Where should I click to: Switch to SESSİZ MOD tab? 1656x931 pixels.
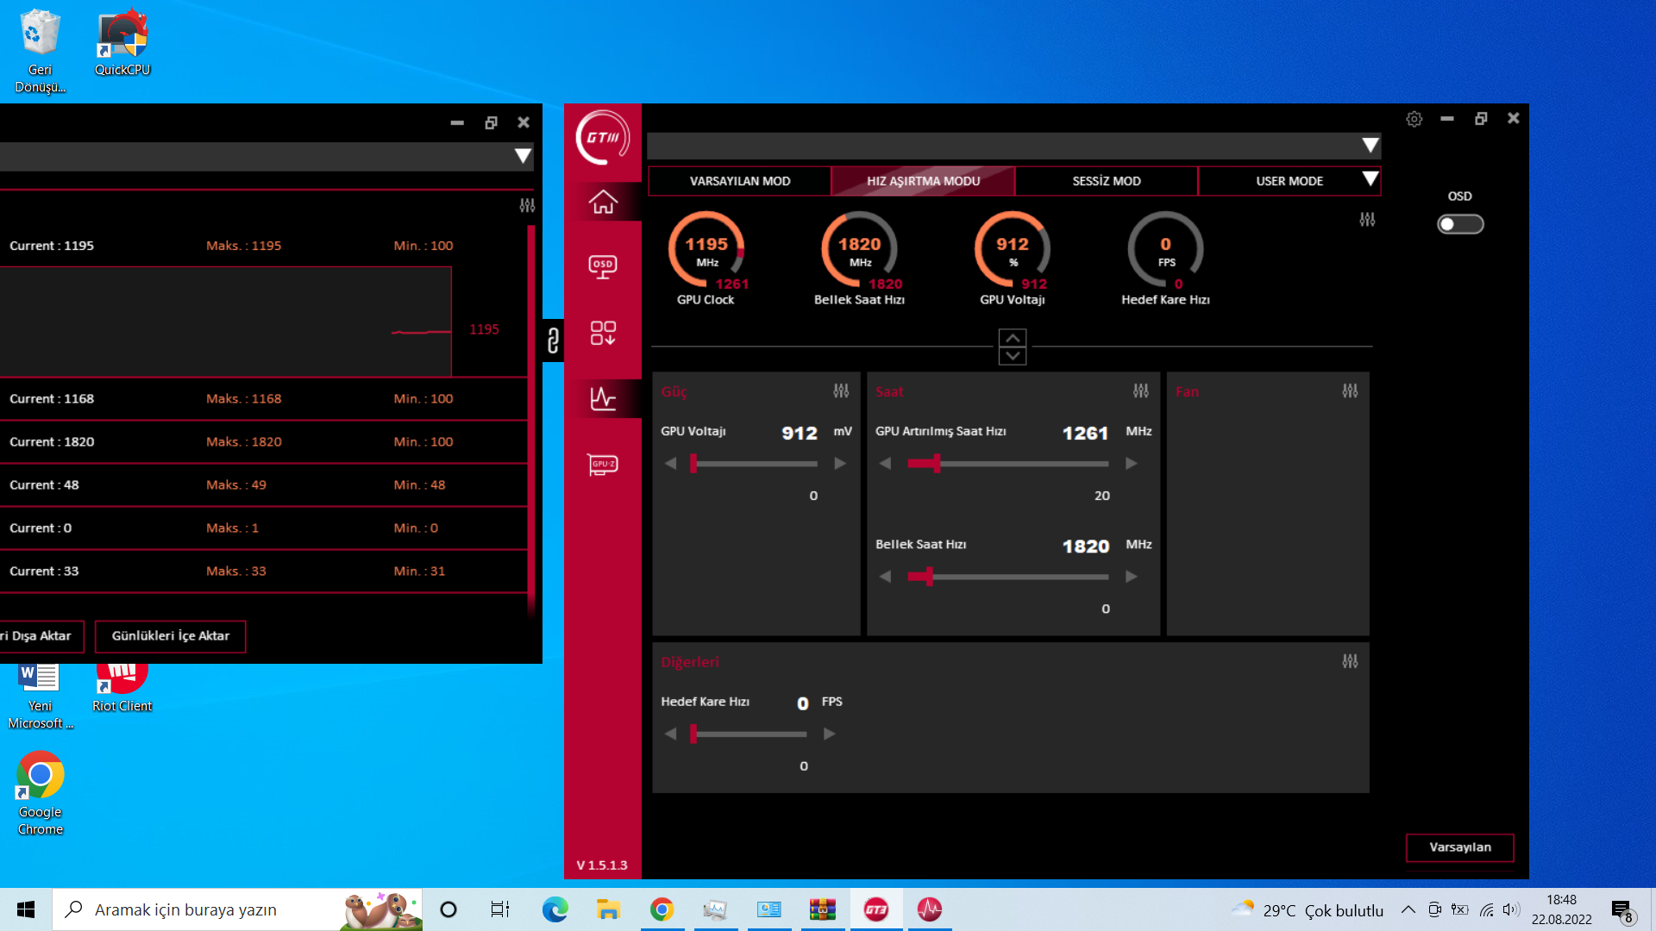pos(1106,181)
